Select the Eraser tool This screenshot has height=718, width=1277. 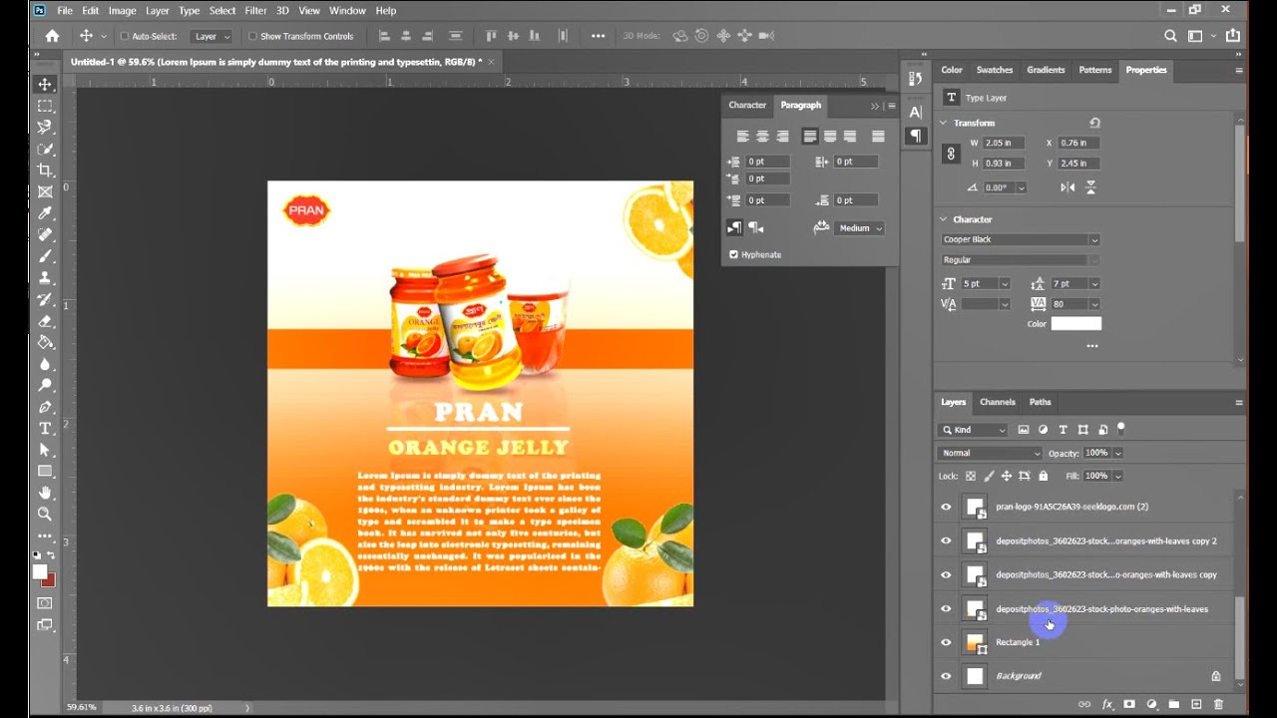click(45, 321)
